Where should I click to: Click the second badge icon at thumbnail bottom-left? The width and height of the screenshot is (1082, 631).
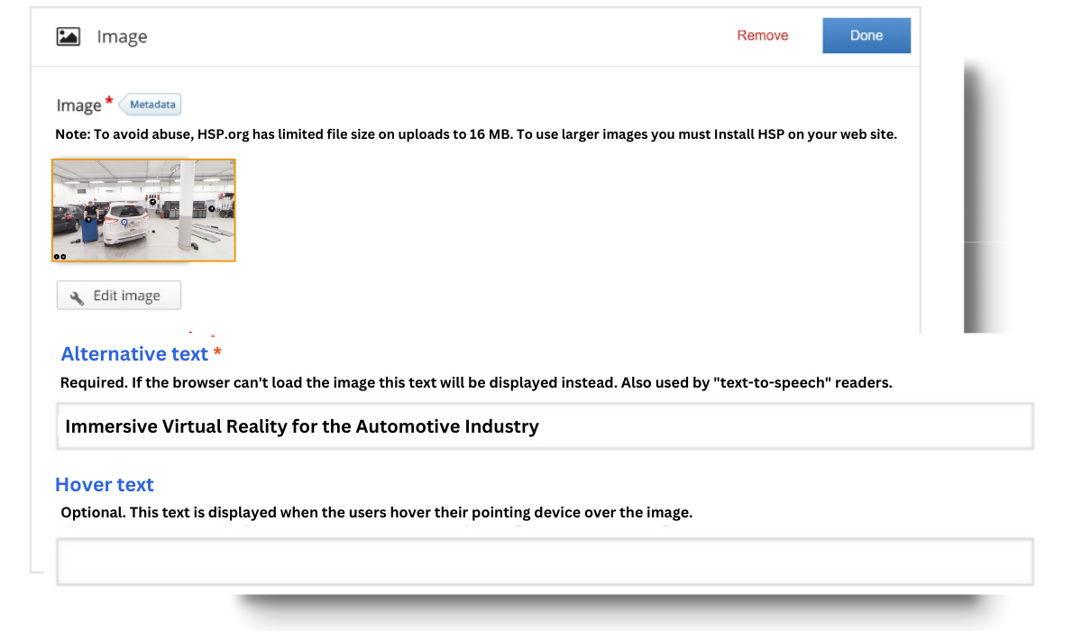63,257
